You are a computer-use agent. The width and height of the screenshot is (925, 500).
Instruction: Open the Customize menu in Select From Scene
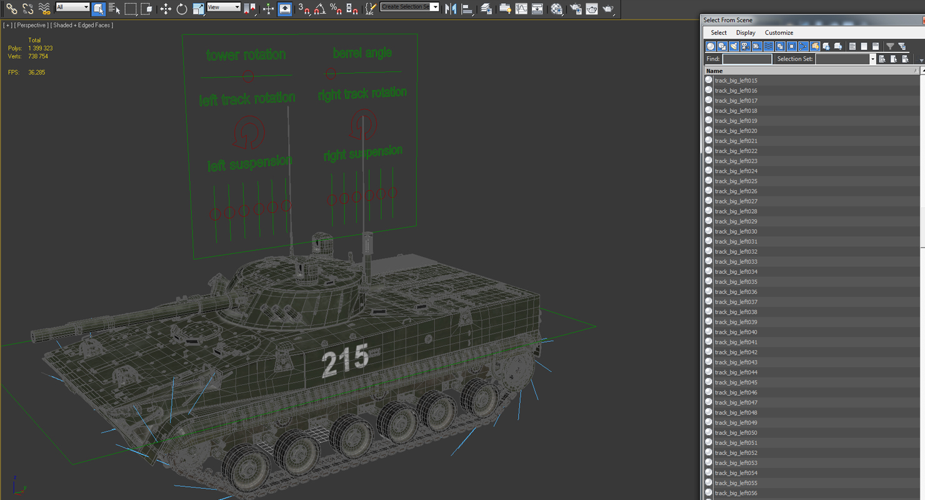(779, 32)
